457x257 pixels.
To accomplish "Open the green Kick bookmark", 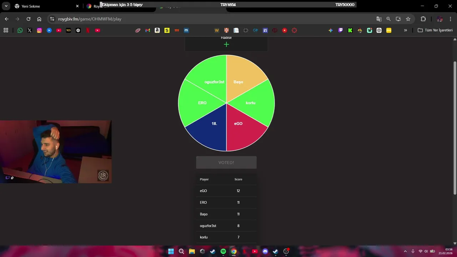I will [x=350, y=30].
